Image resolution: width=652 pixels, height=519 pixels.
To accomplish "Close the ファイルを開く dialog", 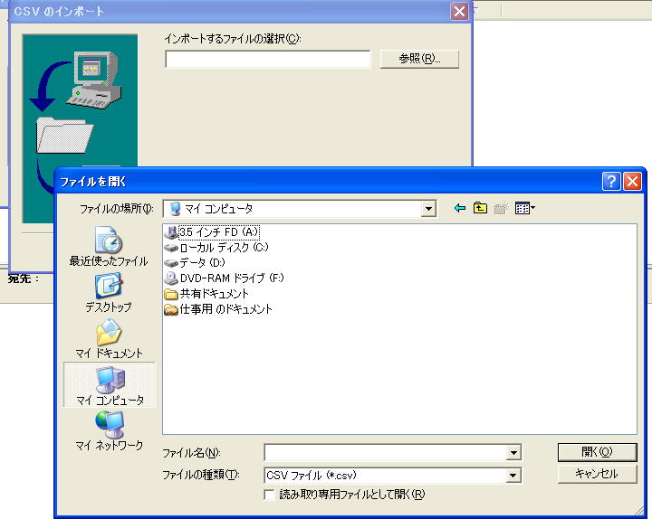I will (632, 182).
